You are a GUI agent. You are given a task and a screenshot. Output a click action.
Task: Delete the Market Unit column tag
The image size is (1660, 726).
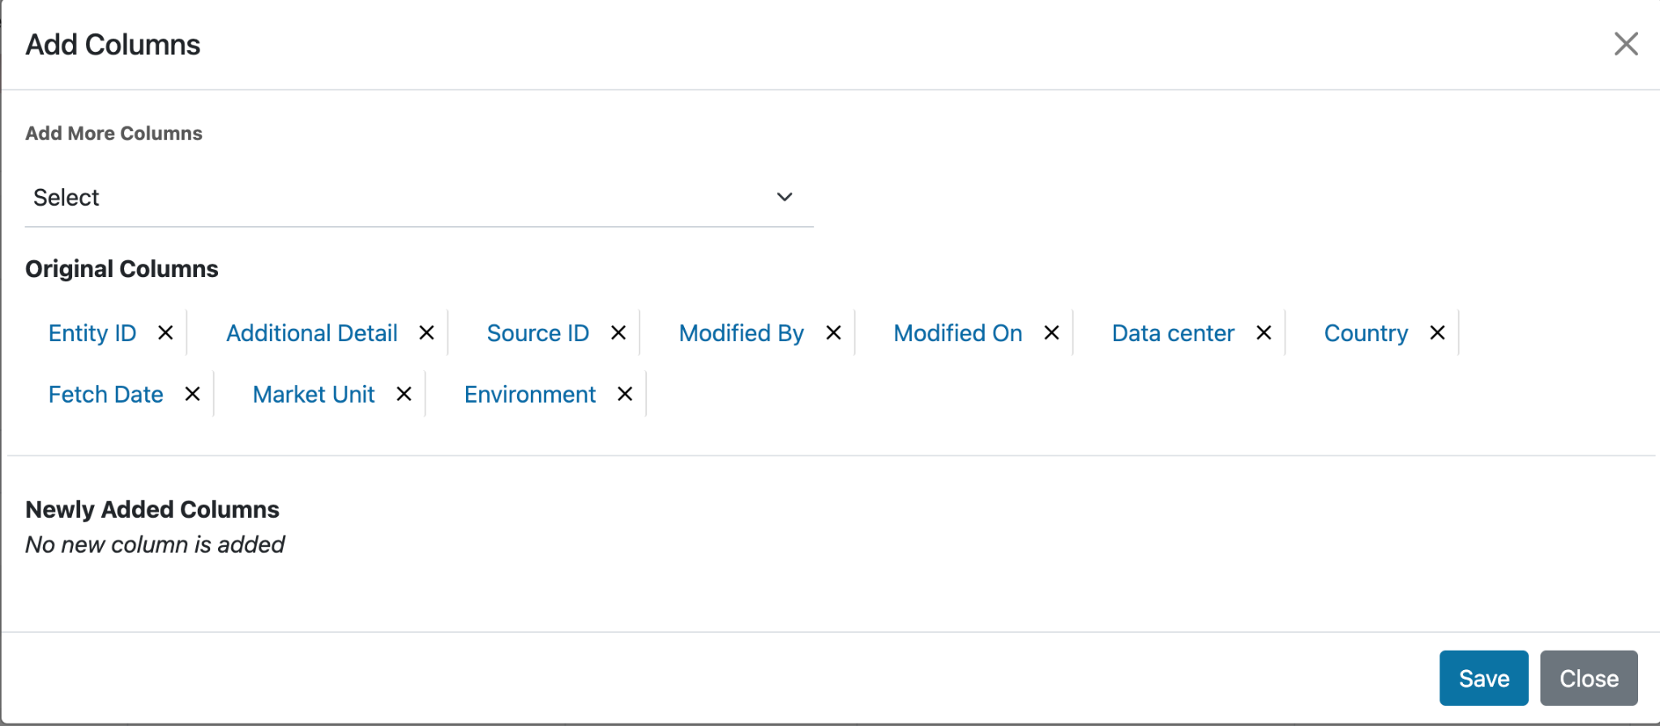coord(404,395)
